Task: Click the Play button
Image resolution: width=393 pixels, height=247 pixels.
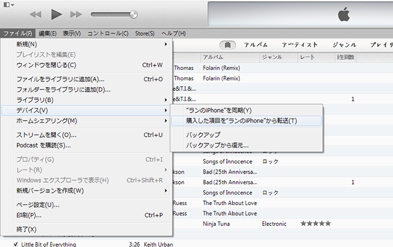Action: point(56,14)
